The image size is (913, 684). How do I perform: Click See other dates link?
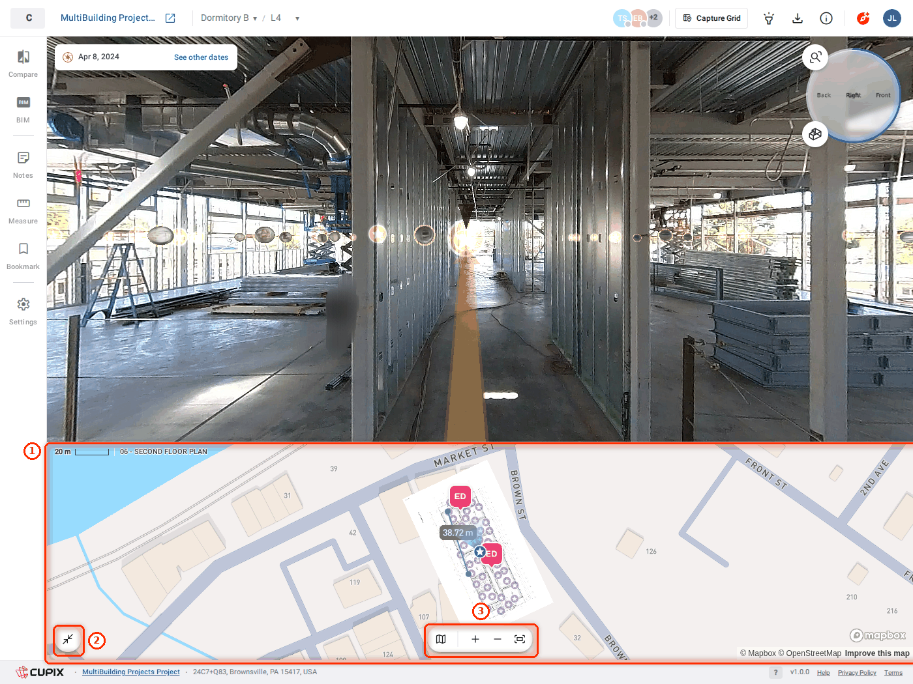pos(201,57)
